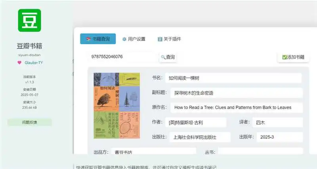Click the green 豆 plugin logo
Image resolution: width=317 pixels, height=169 pixels.
pyautogui.click(x=29, y=21)
